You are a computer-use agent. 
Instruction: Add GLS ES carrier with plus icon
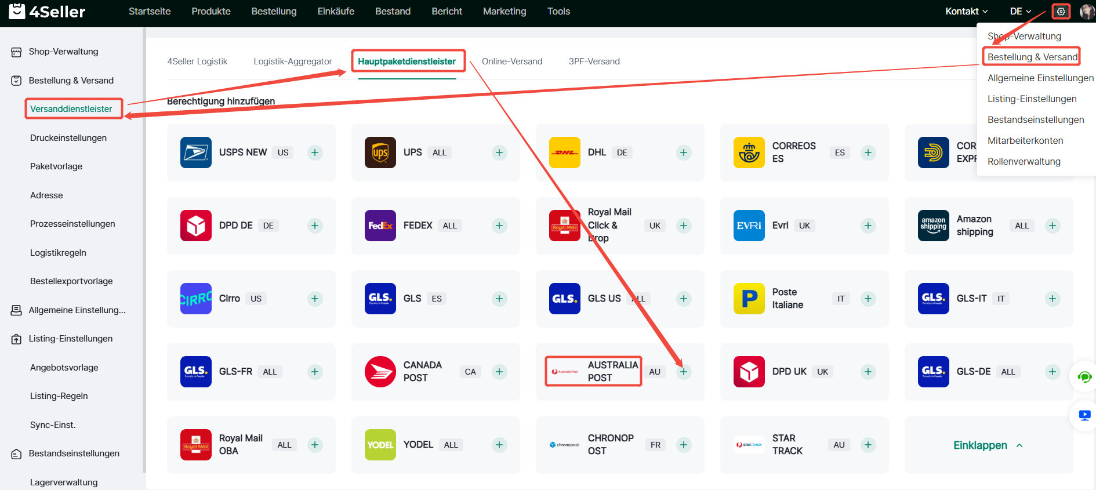click(499, 299)
